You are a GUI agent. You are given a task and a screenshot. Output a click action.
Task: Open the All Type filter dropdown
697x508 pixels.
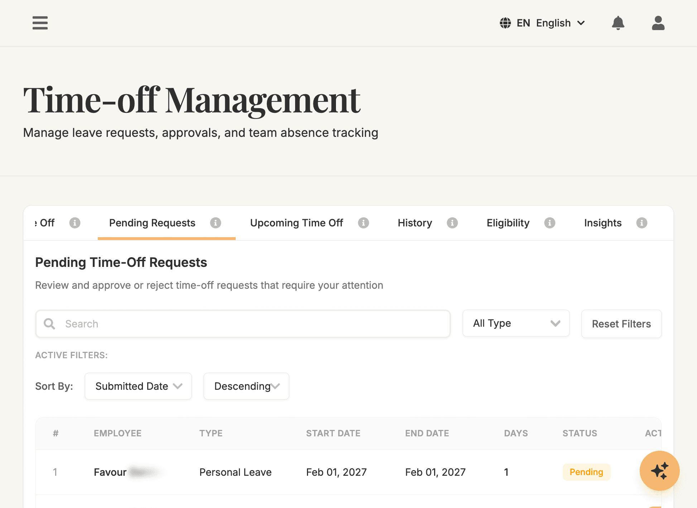coord(516,323)
